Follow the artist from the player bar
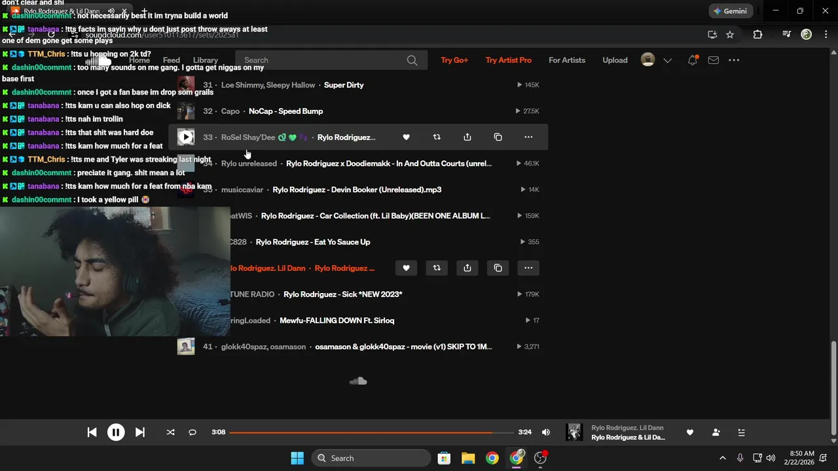Image resolution: width=838 pixels, height=471 pixels. pos(716,432)
